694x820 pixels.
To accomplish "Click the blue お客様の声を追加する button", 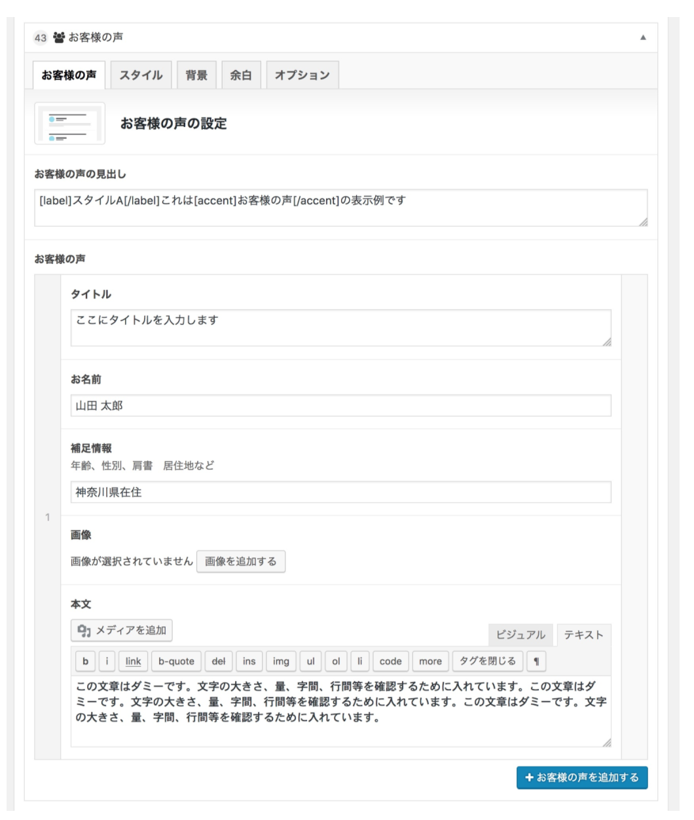I will tap(581, 777).
